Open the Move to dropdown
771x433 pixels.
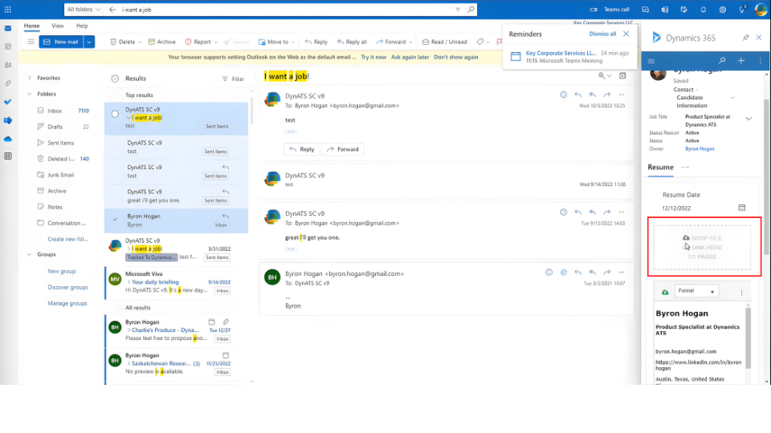[x=276, y=42]
